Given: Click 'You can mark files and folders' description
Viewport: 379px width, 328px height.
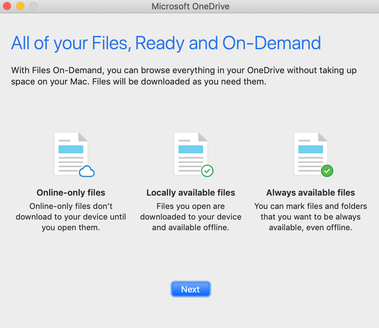Looking at the screenshot, I should pyautogui.click(x=311, y=217).
